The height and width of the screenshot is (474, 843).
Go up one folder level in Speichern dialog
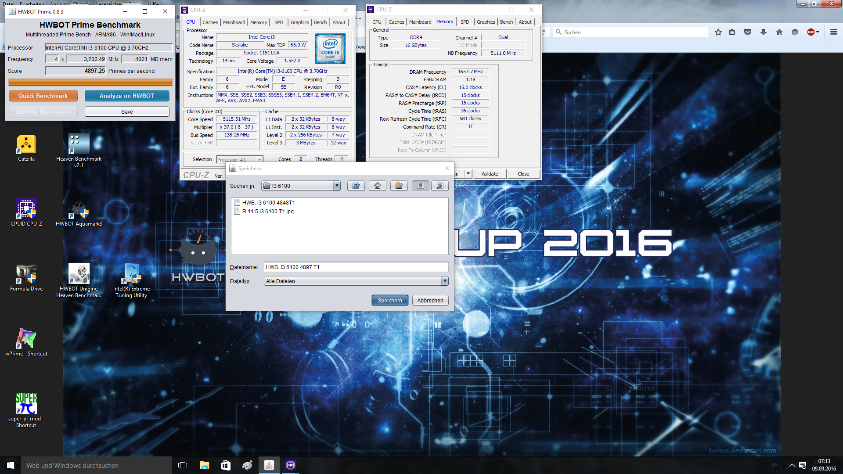click(x=356, y=186)
